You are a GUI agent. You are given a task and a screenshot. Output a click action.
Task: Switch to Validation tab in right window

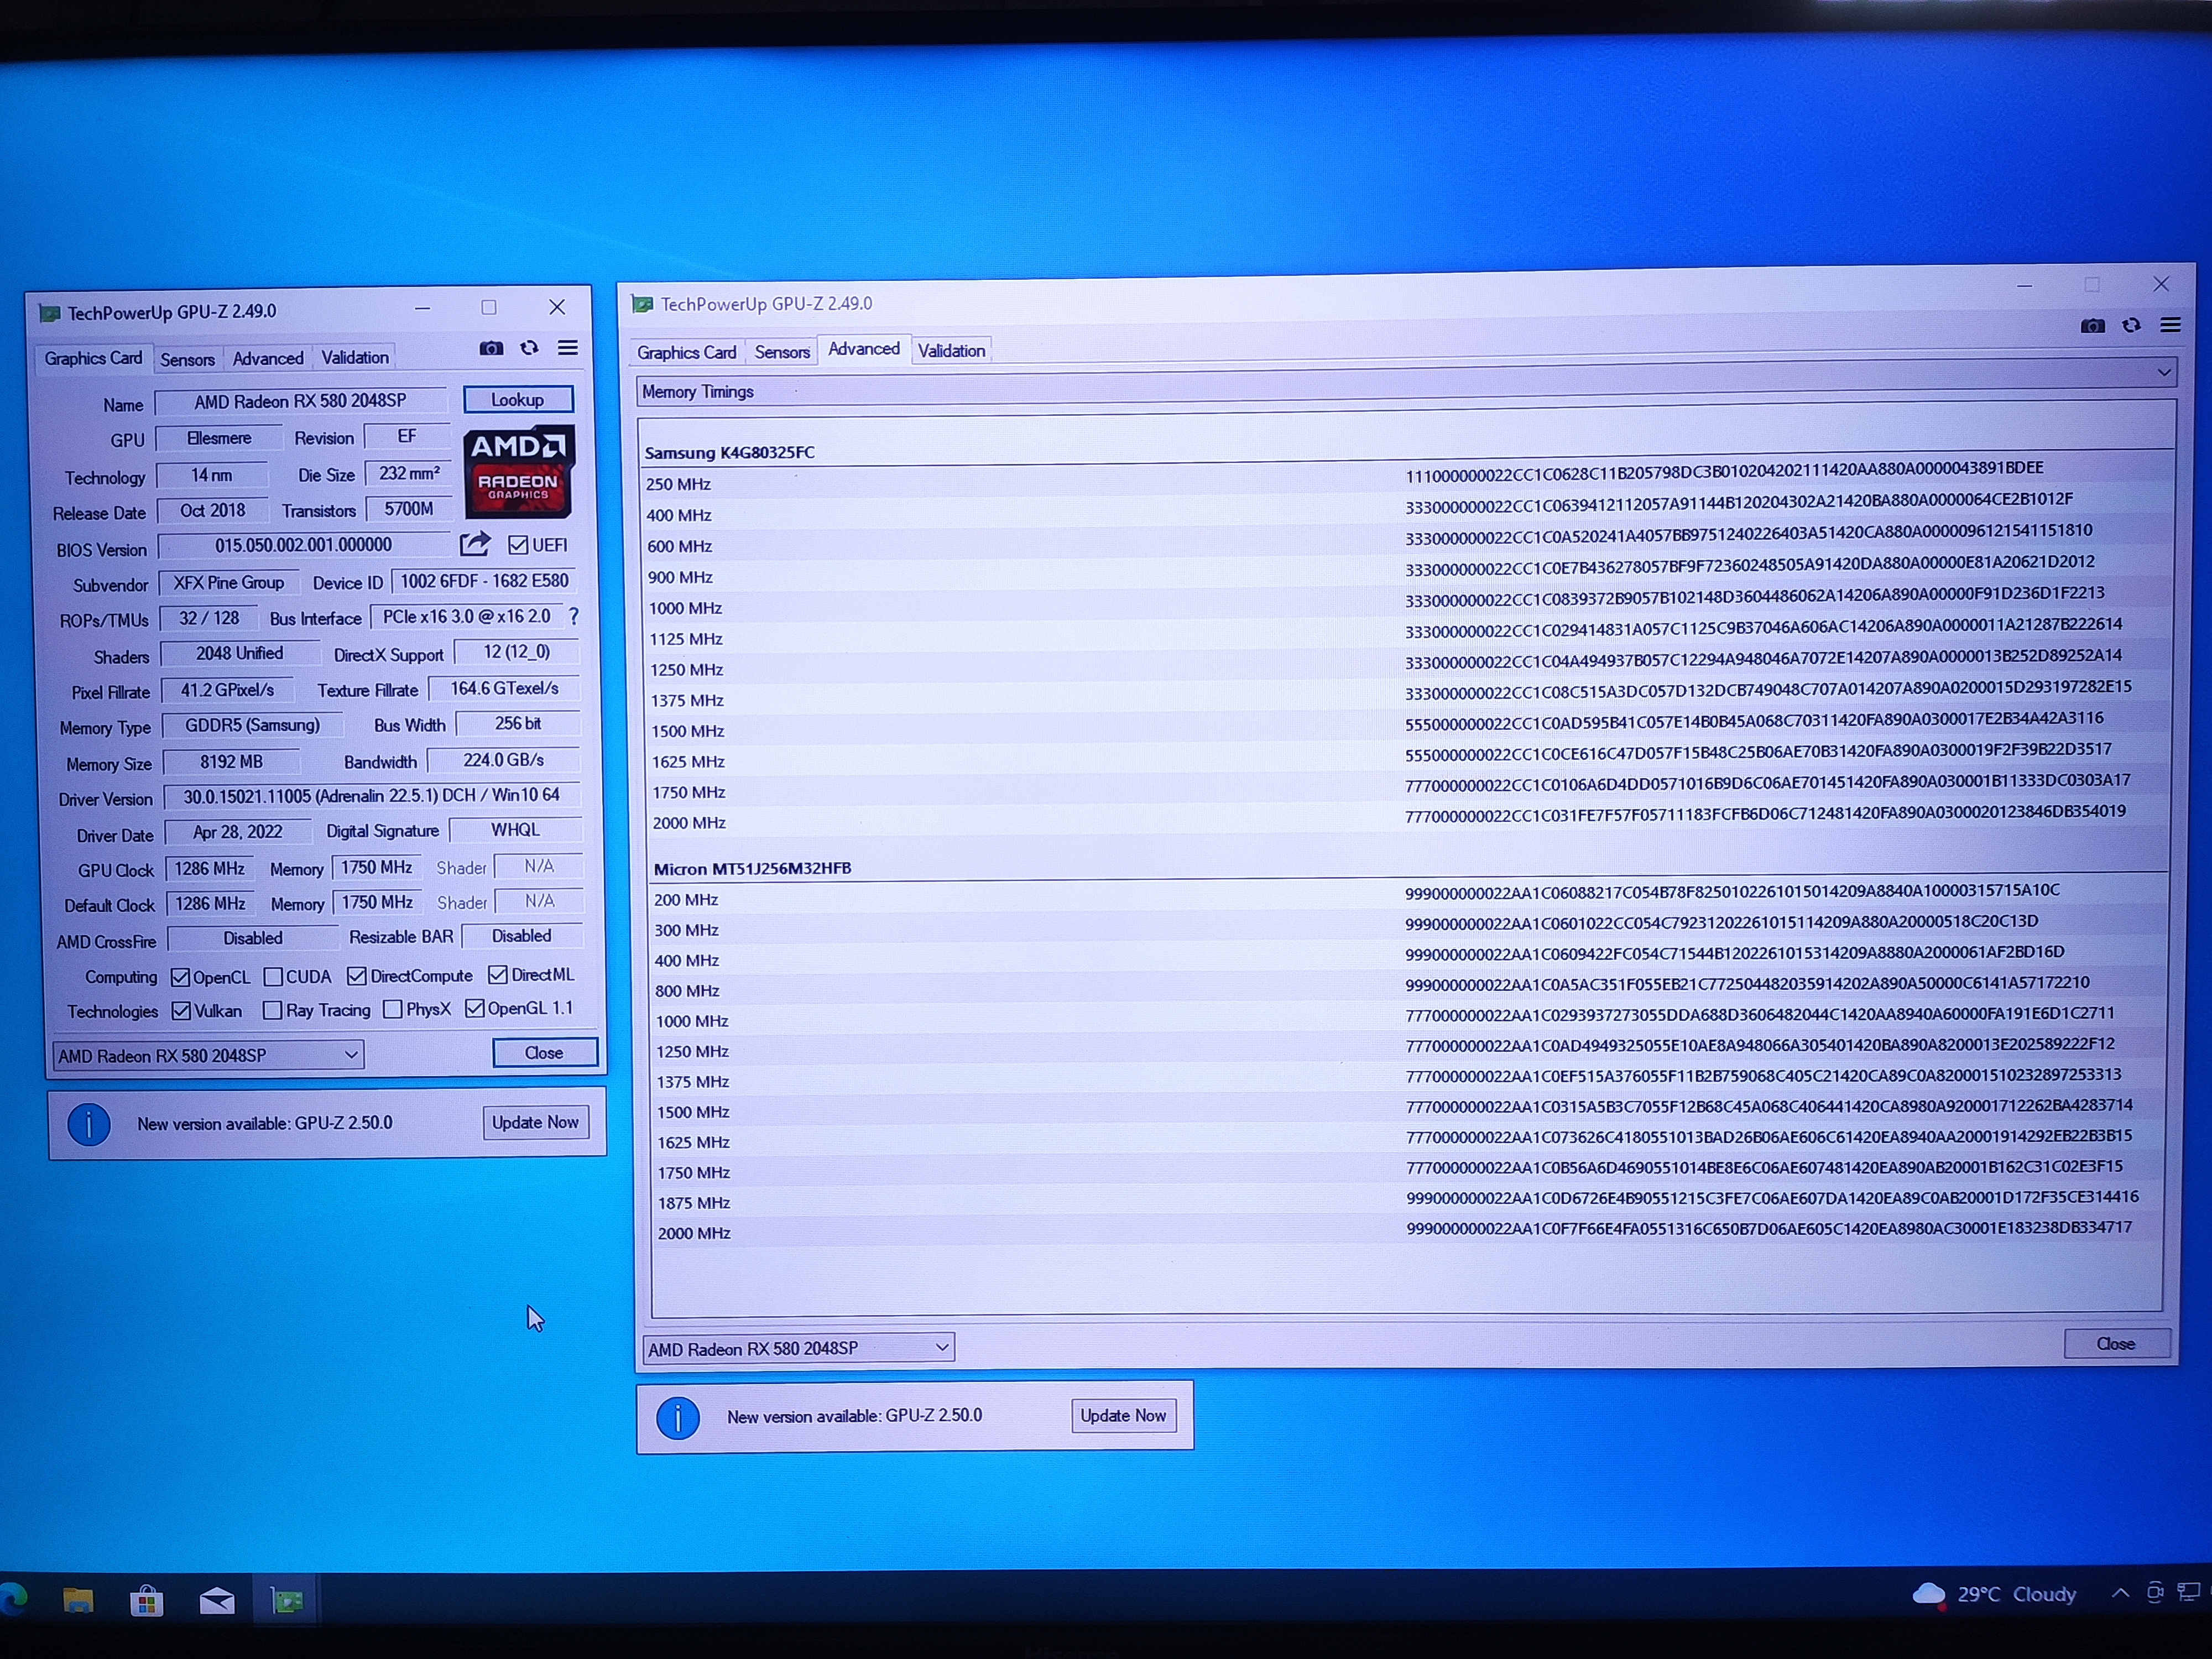tap(952, 350)
